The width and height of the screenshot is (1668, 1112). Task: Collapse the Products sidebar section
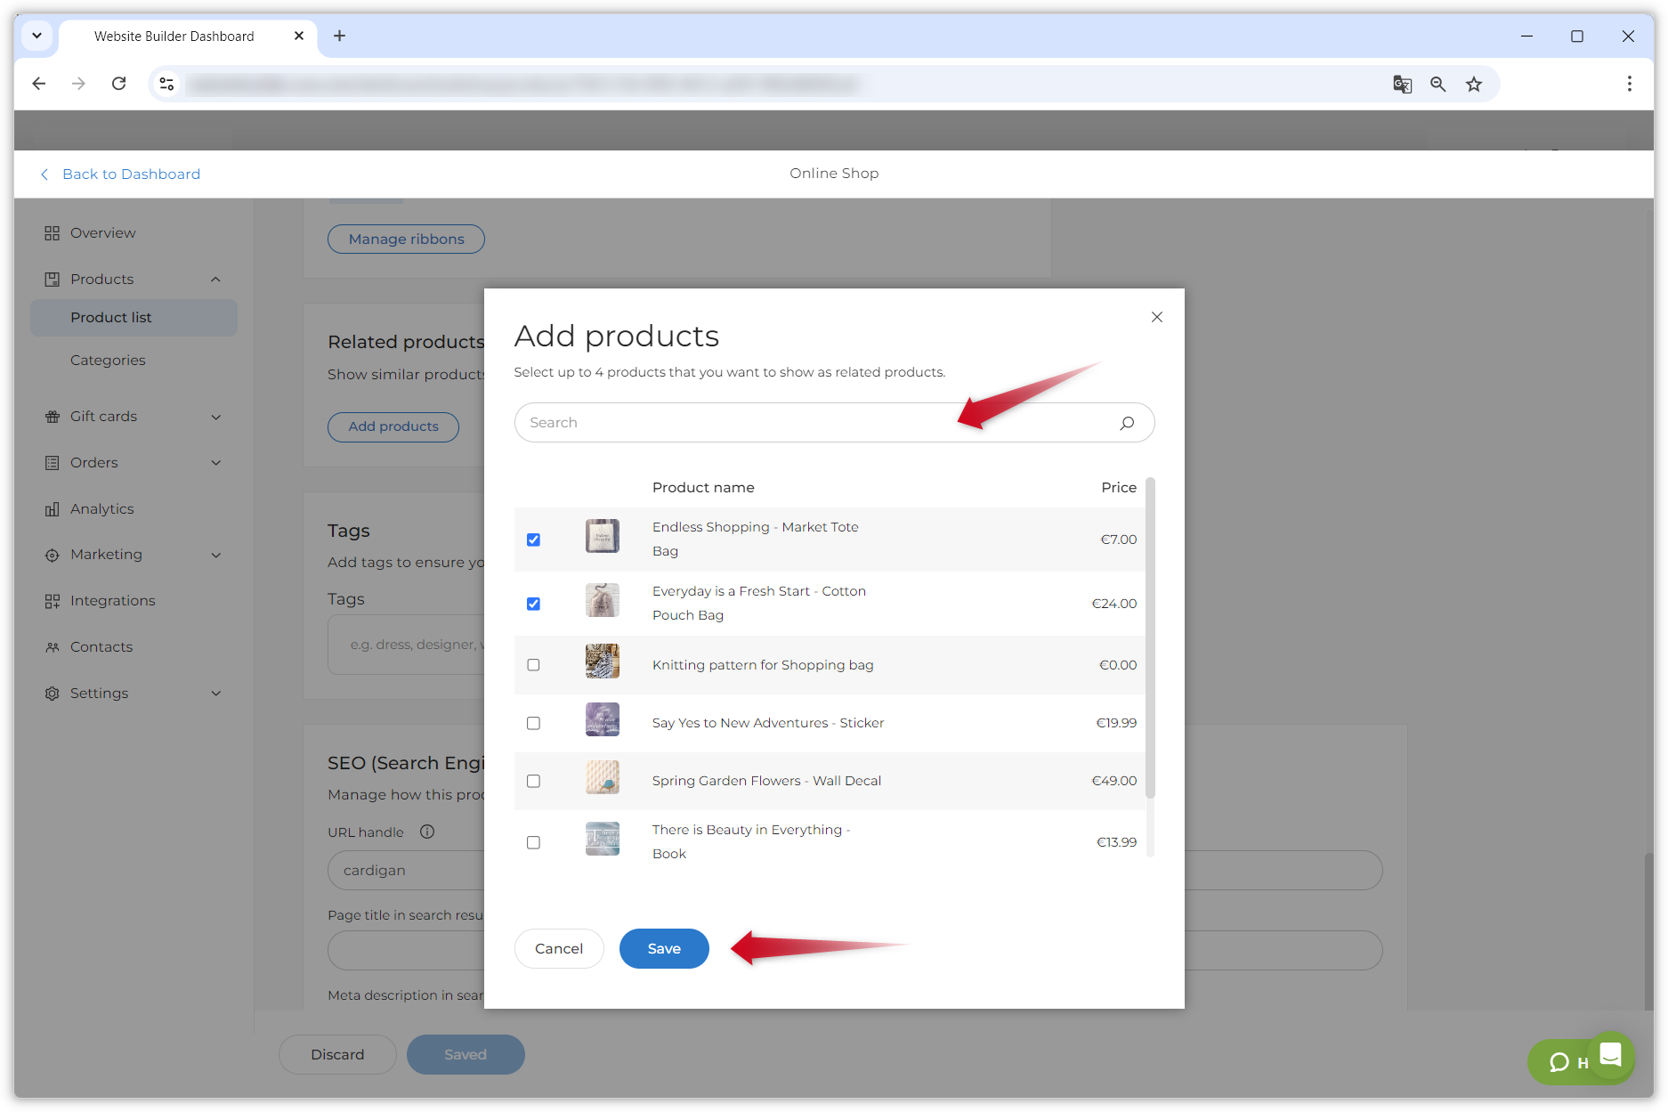tap(215, 280)
